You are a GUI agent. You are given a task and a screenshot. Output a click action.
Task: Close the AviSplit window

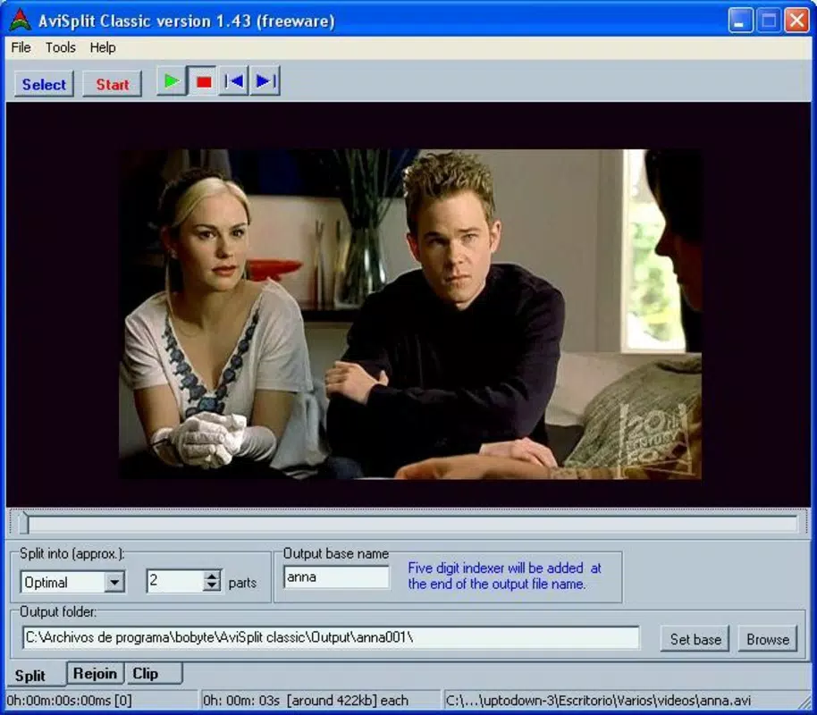797,21
